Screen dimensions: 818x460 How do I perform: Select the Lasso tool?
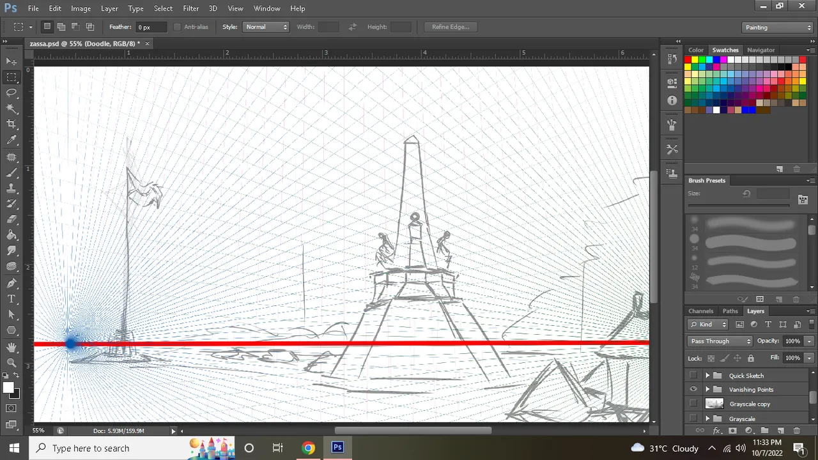(12, 93)
